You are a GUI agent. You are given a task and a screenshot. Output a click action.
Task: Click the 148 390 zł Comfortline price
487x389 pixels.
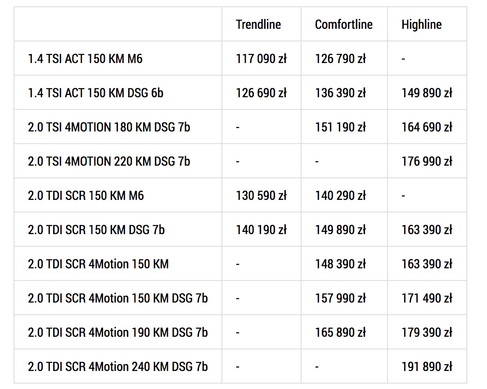[340, 264]
